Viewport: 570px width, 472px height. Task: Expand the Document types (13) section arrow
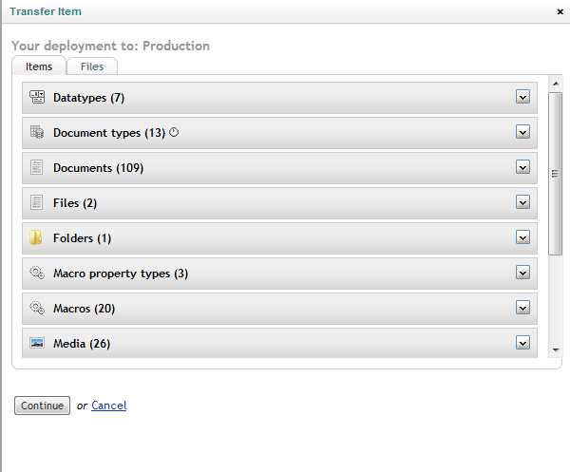point(522,132)
